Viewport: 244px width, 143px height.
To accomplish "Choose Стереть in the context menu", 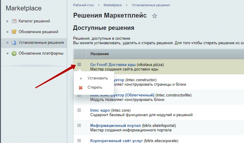I will [x=95, y=87].
